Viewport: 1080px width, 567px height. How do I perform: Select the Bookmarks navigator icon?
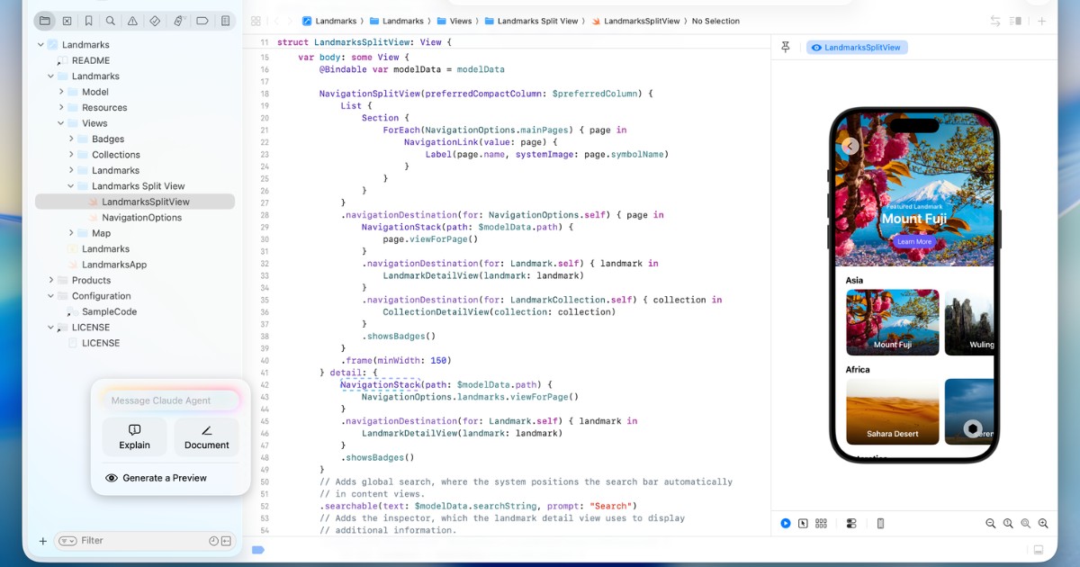(x=88, y=20)
